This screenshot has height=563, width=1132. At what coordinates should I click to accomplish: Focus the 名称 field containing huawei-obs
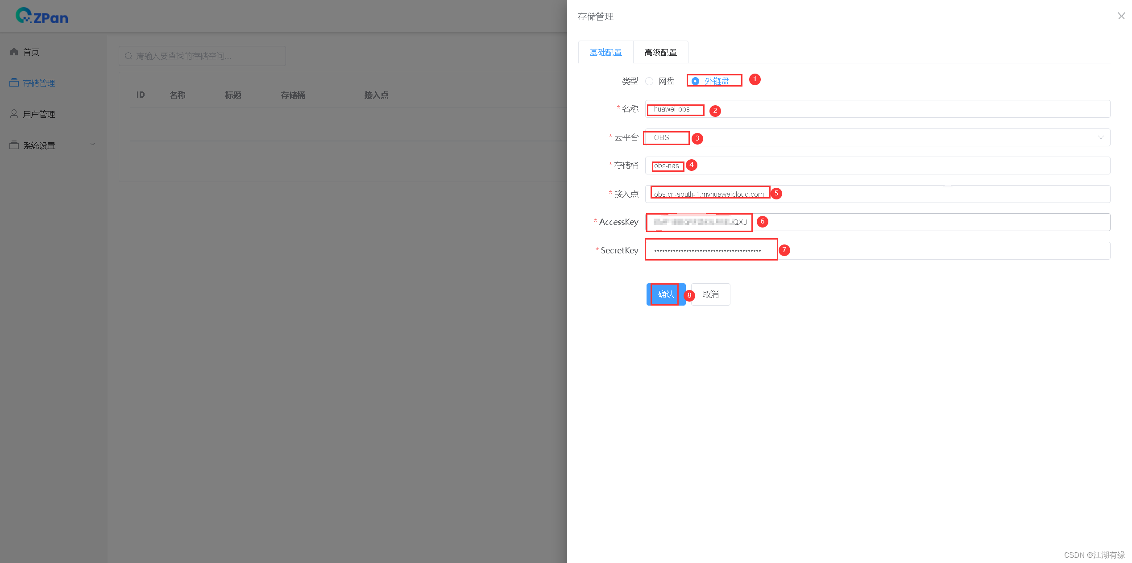878,109
